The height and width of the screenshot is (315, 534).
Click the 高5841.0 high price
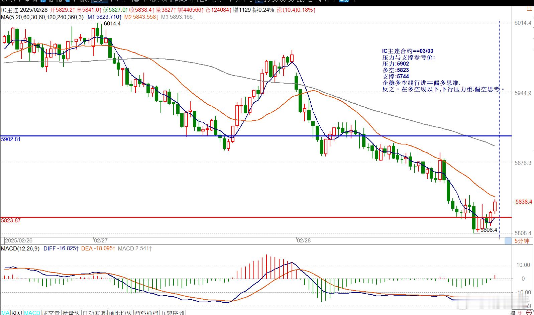tap(89, 10)
